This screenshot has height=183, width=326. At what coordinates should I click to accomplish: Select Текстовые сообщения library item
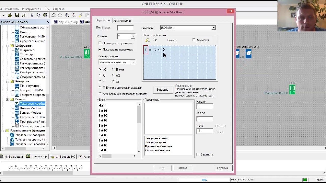click(x=32, y=104)
